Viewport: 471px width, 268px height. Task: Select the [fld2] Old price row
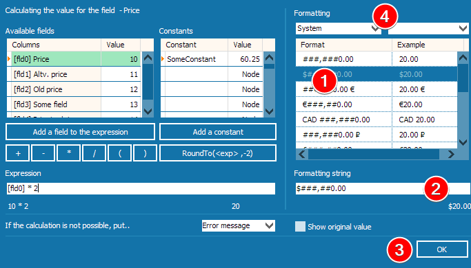coord(74,89)
